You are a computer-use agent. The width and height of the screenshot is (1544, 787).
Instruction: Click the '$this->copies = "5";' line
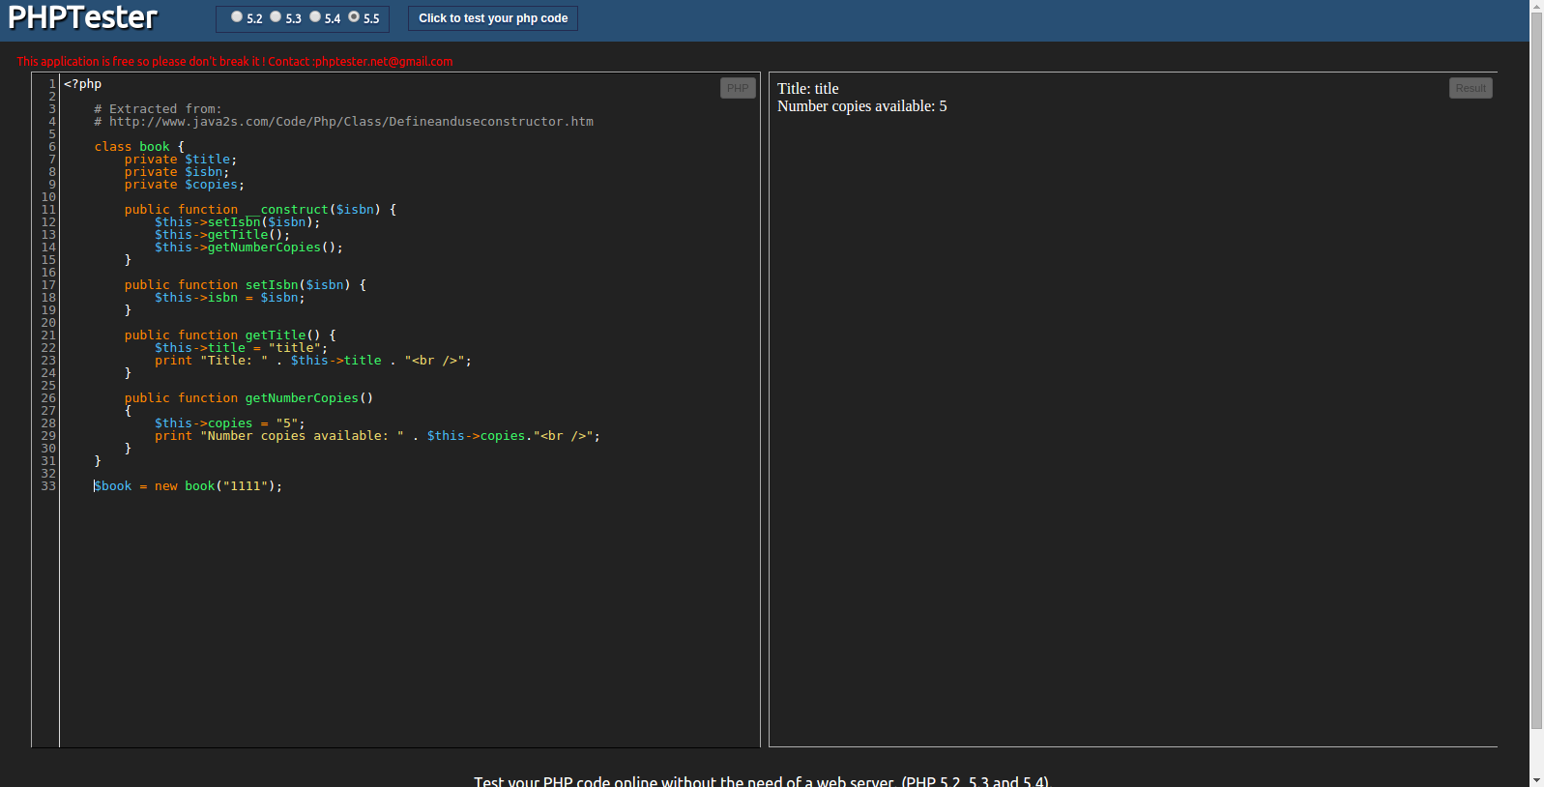(230, 423)
